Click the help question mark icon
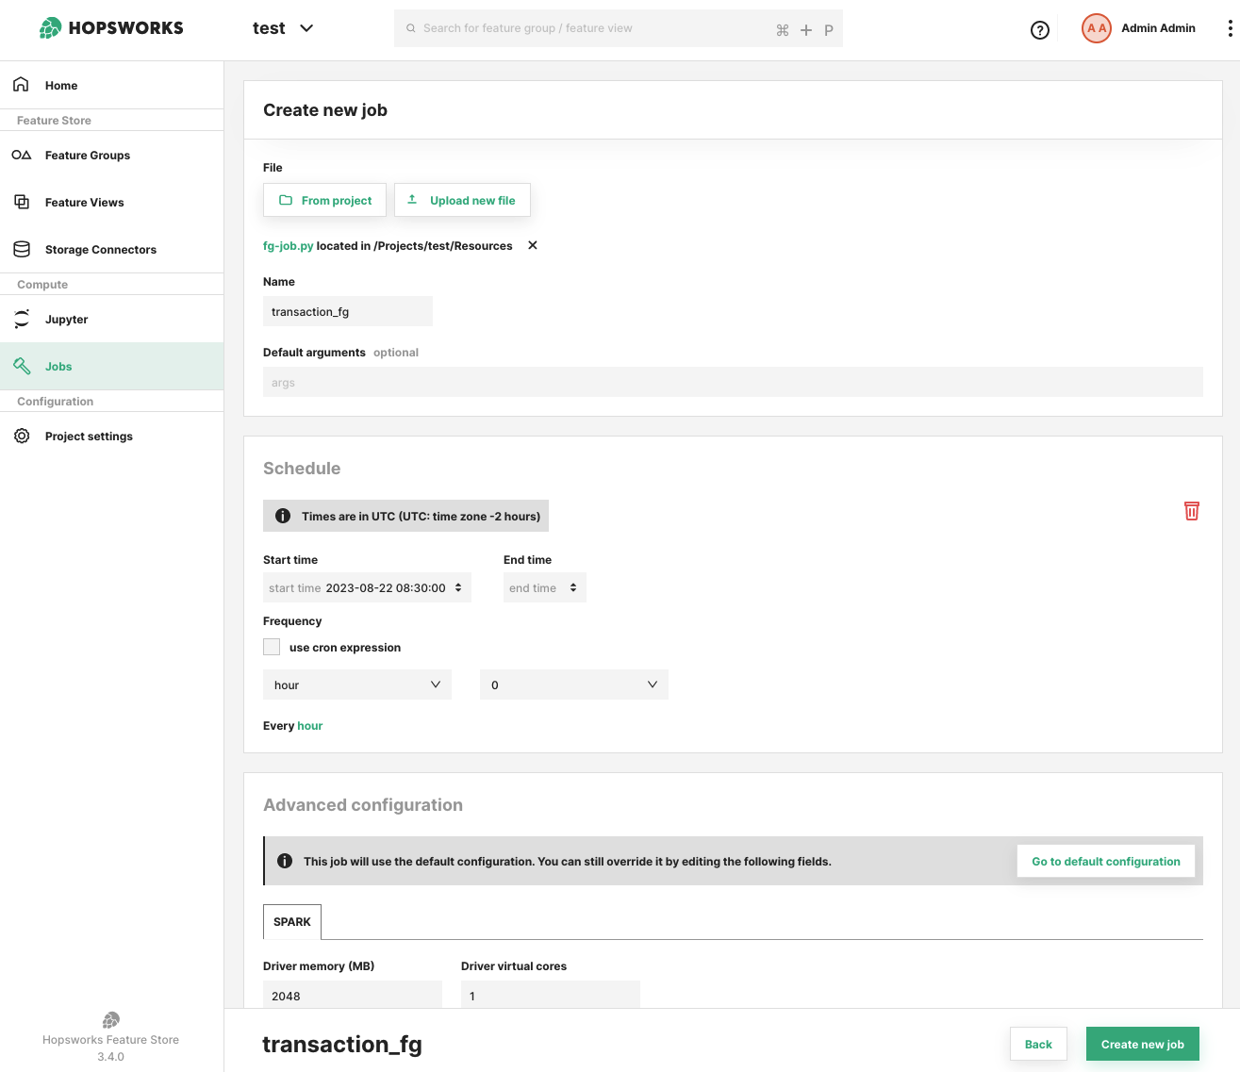This screenshot has width=1240, height=1072. click(x=1039, y=30)
